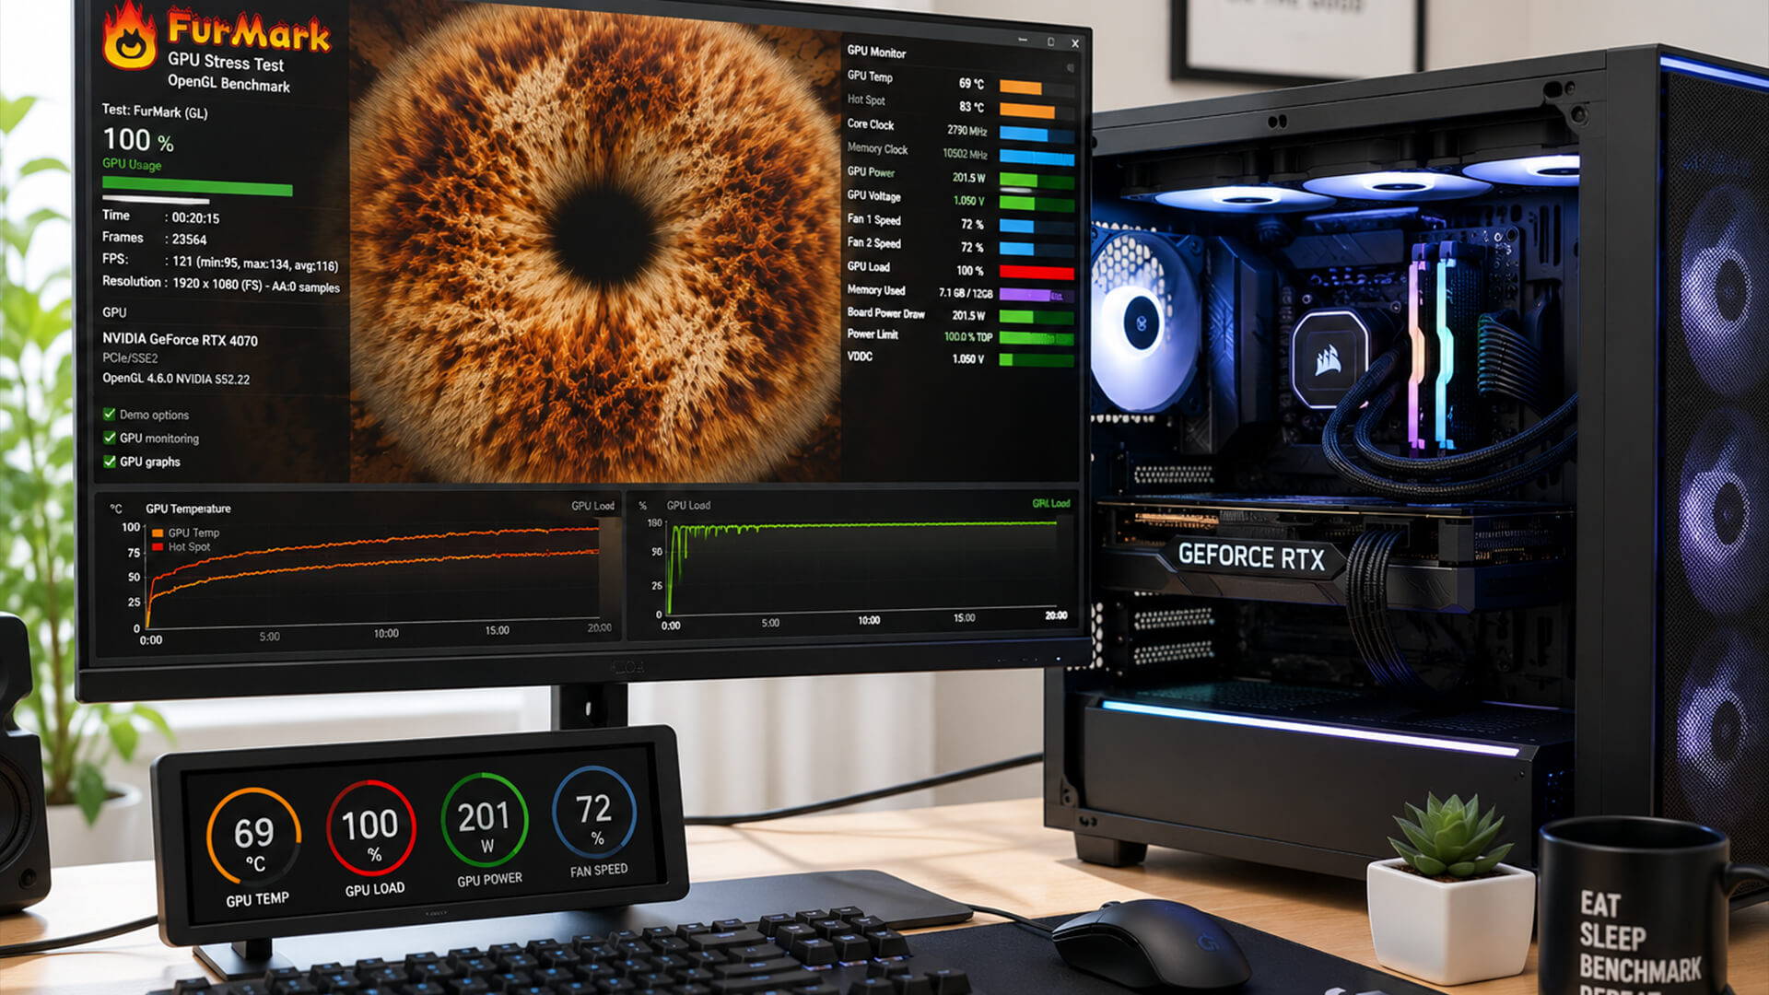Click the 'PCIe/SSE2' line
Viewport: 1769px width, 995px height.
(130, 358)
